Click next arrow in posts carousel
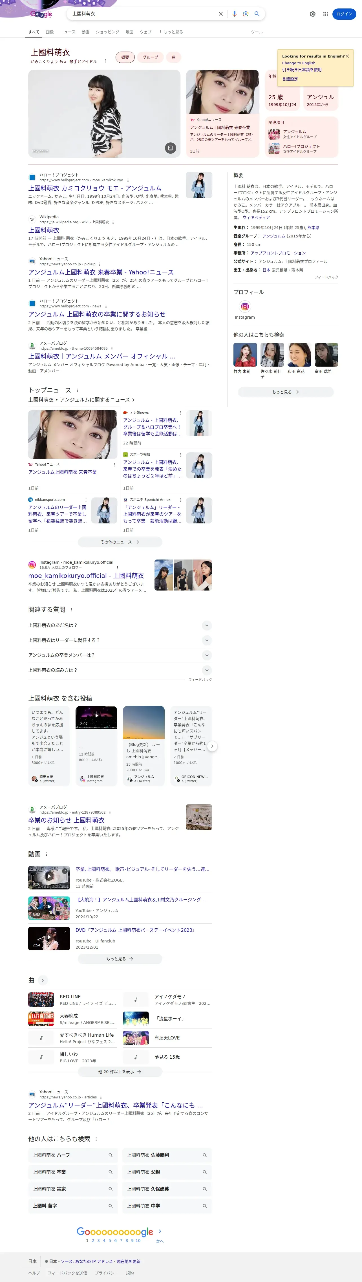The height and width of the screenshot is (1282, 362). (x=212, y=746)
